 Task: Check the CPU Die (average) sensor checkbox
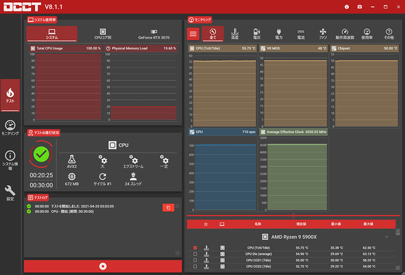tap(195, 254)
